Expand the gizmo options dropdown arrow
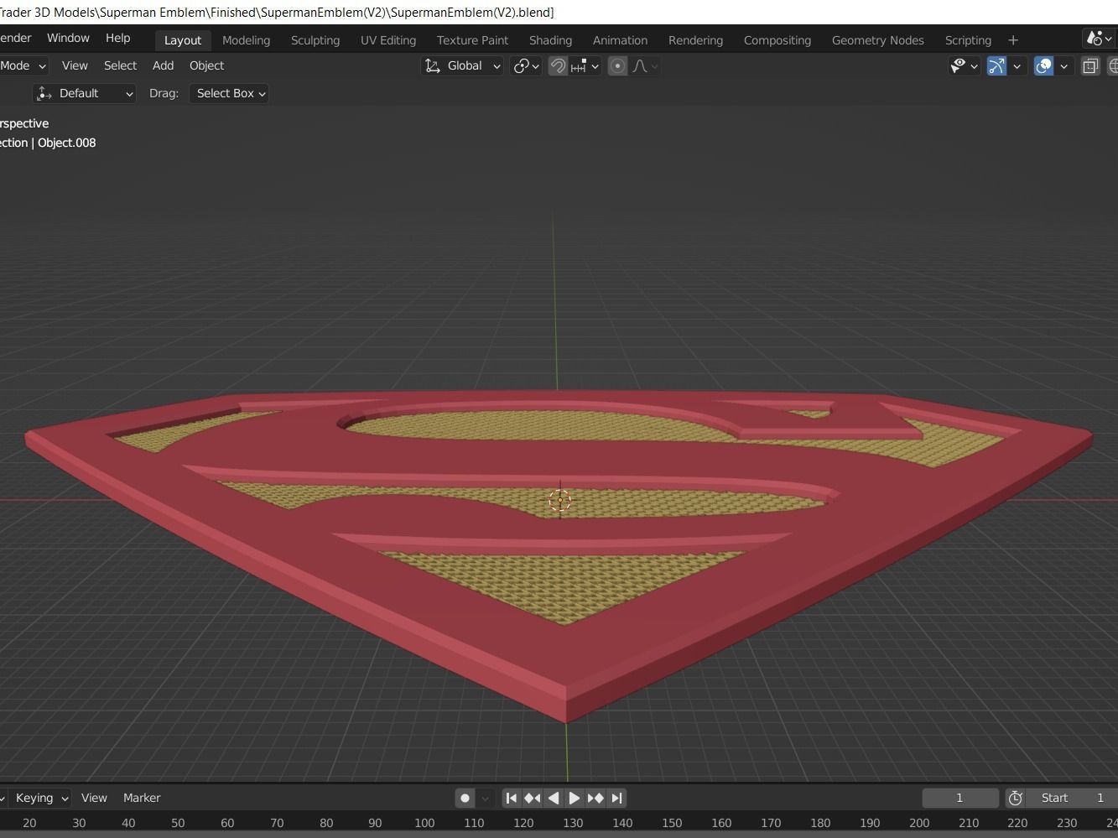 1017,65
